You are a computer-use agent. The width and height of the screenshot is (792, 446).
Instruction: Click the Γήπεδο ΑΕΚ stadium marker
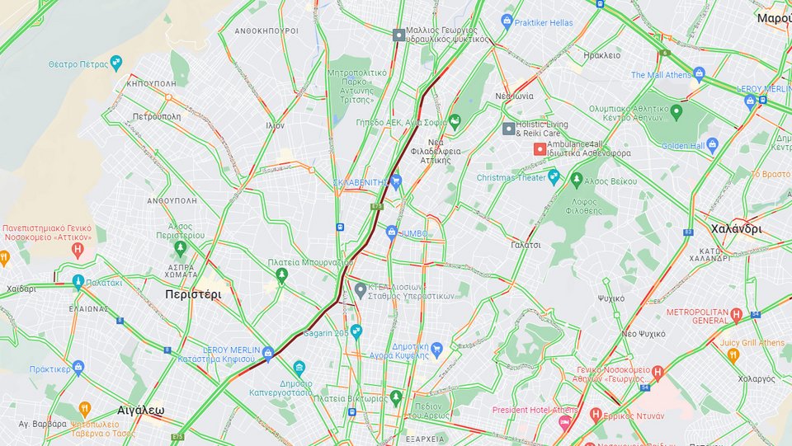click(455, 121)
